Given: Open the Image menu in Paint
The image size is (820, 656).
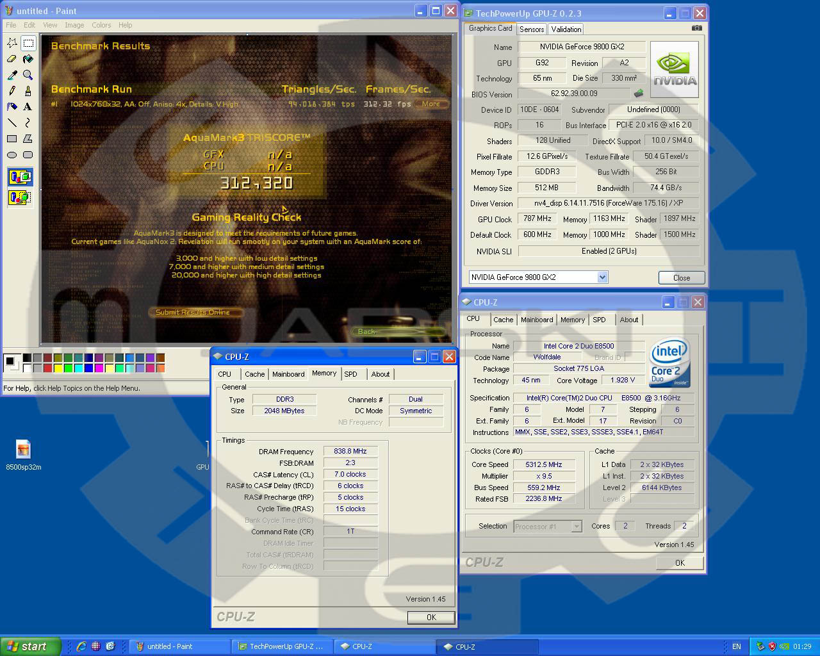Looking at the screenshot, I should 74,25.
